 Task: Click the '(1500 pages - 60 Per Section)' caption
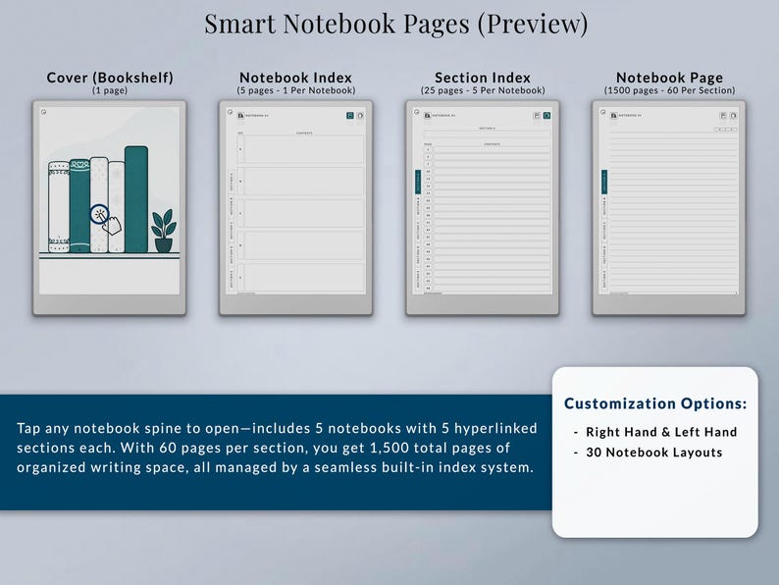coord(669,90)
